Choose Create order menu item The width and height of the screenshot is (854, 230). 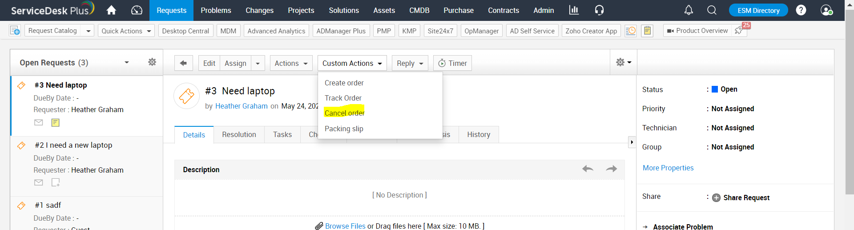coord(344,83)
